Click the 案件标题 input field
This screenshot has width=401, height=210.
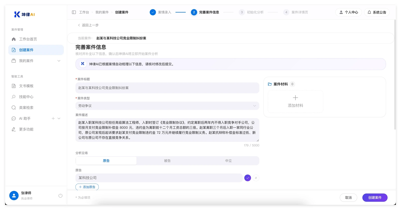point(167,88)
